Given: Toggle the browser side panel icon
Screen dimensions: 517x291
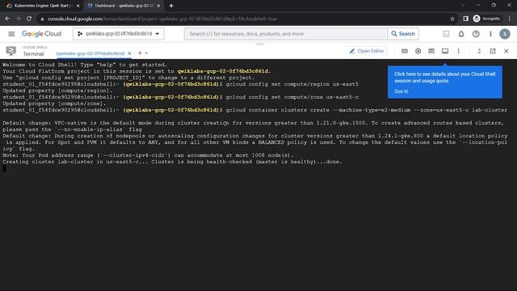Looking at the screenshot, I should click(465, 19).
